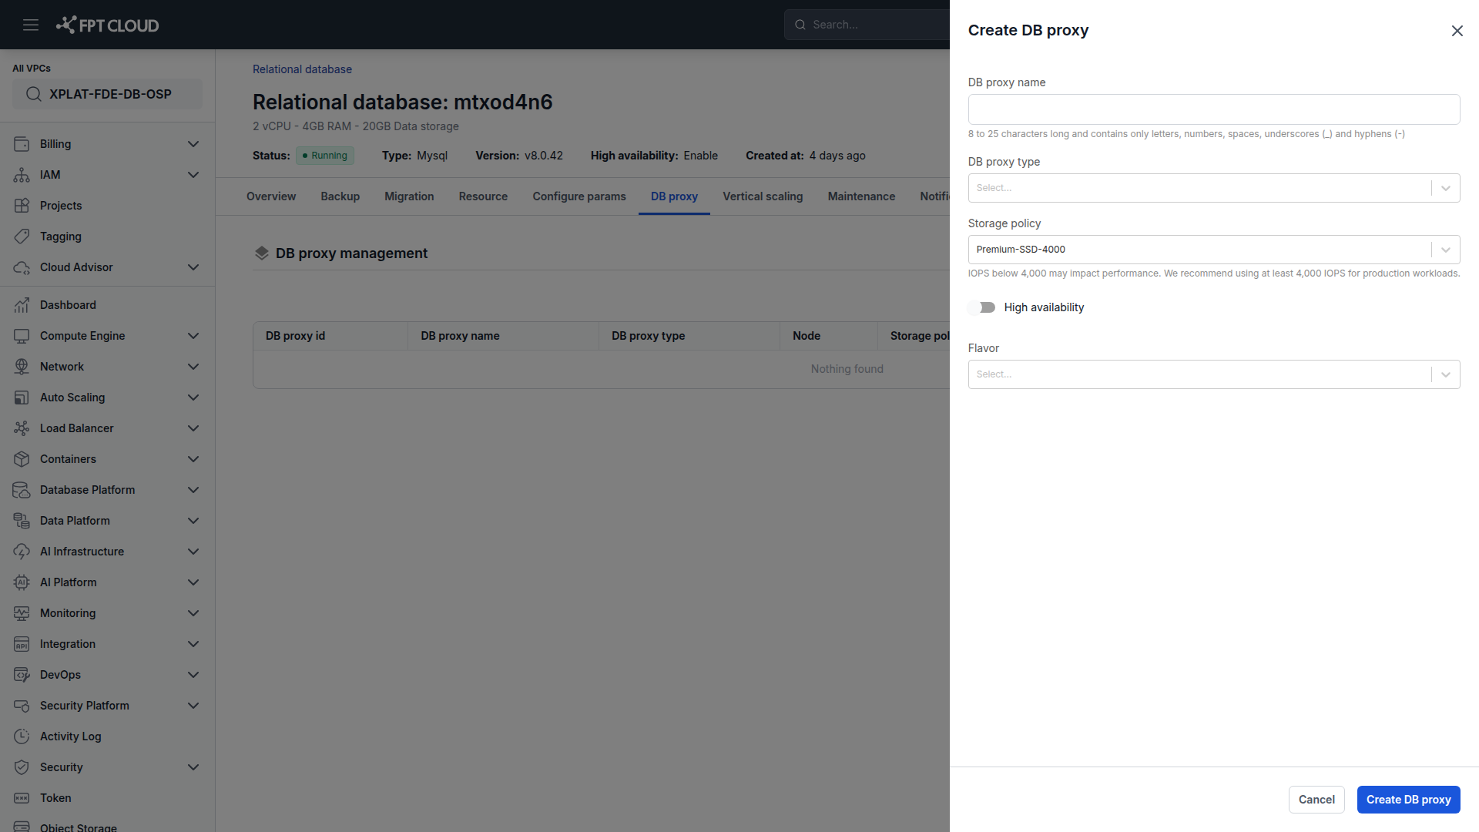
Task: Click the Tagging tag icon
Action: (22, 237)
